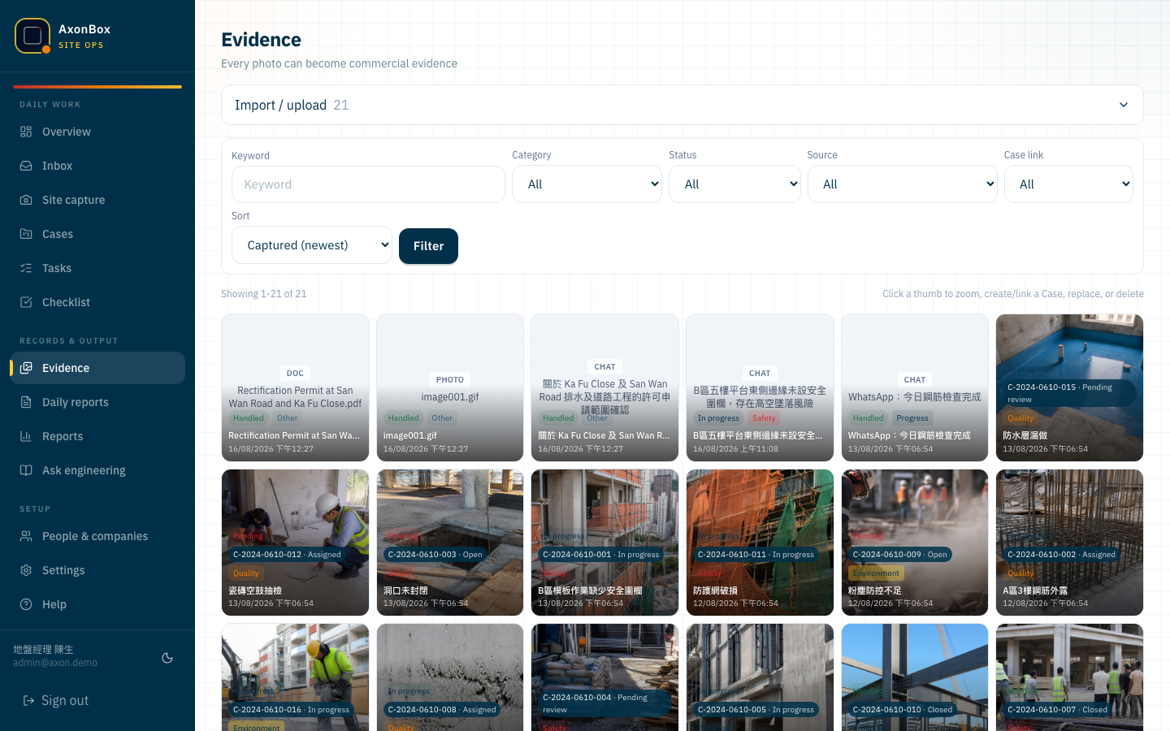The height and width of the screenshot is (731, 1170).
Task: Click the Settings gear icon
Action: tap(26, 570)
